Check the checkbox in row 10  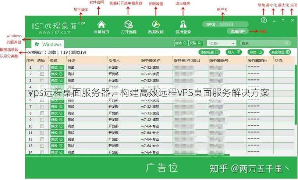point(42,126)
